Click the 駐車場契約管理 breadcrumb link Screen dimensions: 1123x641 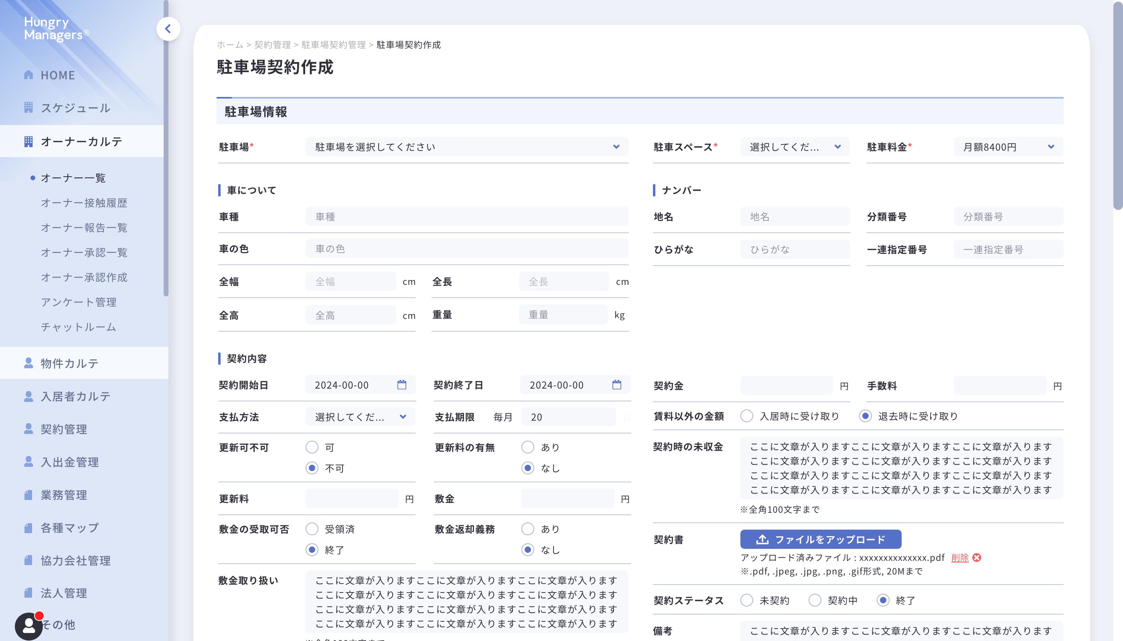point(333,45)
